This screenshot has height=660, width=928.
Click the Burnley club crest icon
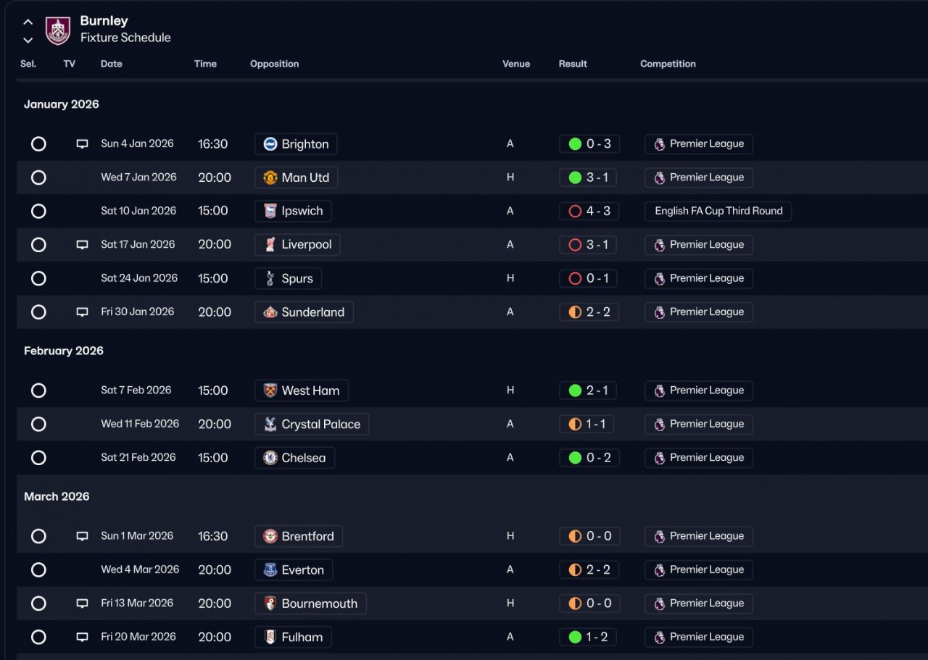[58, 30]
